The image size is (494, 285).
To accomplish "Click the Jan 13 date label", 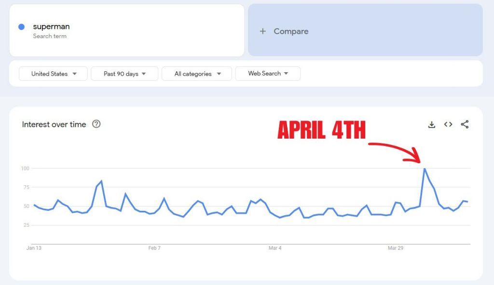I will [34, 248].
